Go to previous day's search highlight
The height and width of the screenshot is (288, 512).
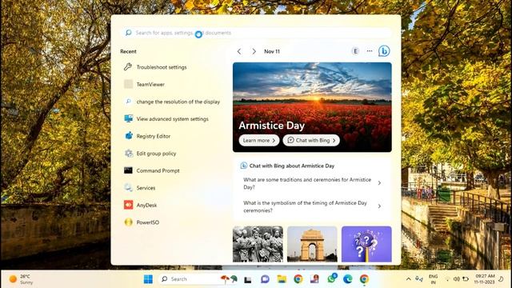point(239,51)
